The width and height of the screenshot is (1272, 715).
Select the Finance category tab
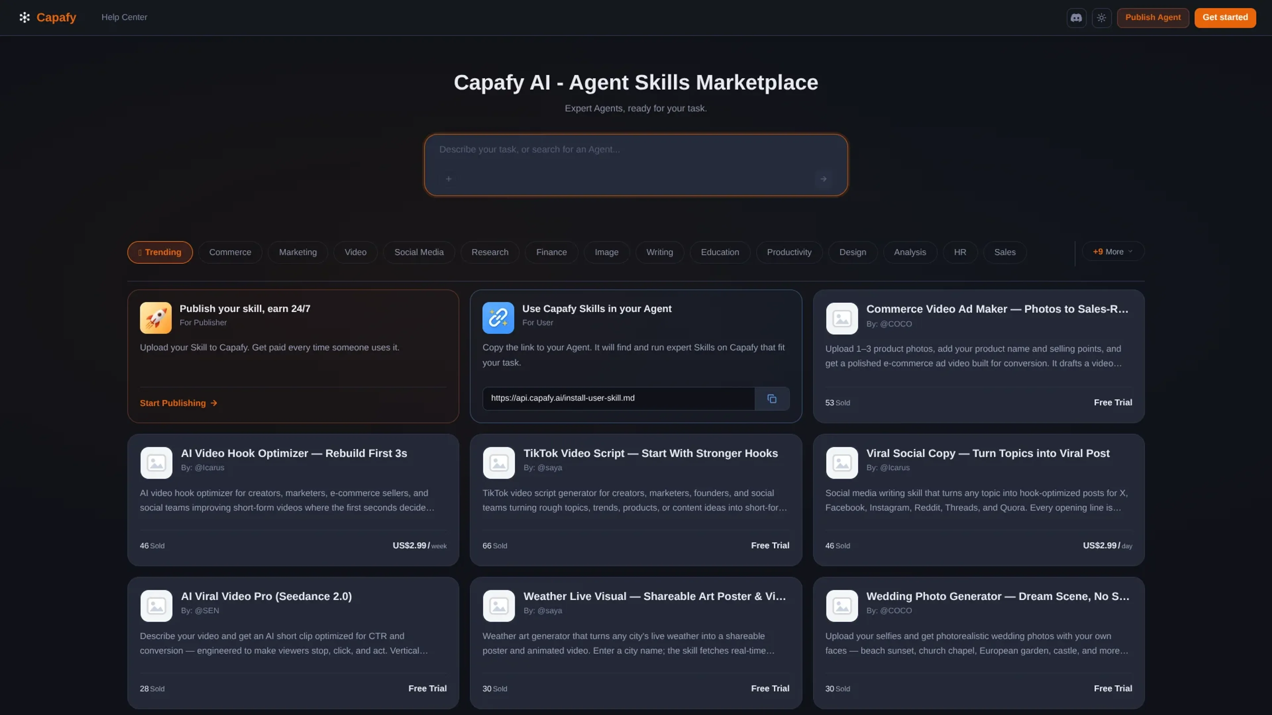click(552, 252)
